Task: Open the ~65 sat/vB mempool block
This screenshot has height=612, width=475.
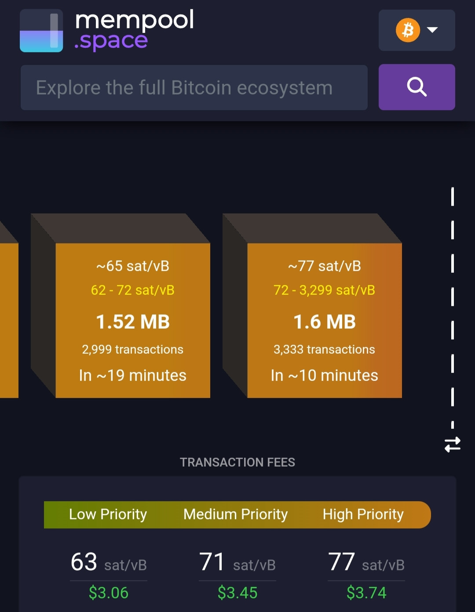Action: (x=133, y=320)
